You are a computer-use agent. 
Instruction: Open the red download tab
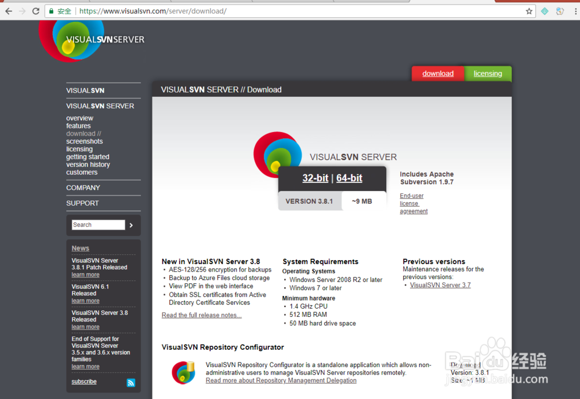click(x=438, y=74)
